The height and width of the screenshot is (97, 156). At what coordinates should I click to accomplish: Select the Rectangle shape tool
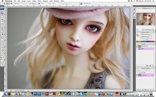coord(2,47)
